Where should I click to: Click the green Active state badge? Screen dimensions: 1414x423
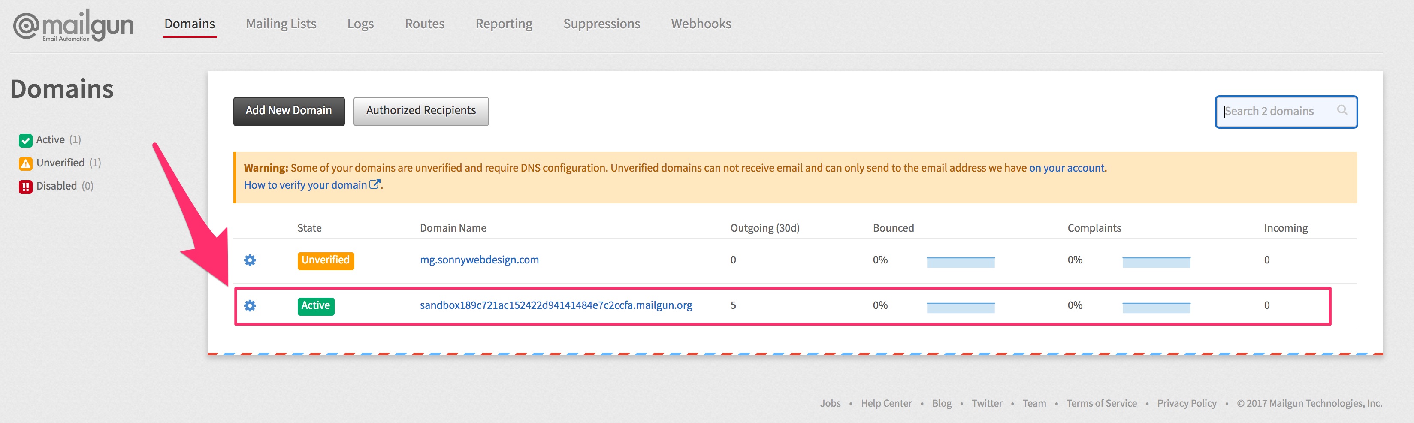[x=316, y=306]
